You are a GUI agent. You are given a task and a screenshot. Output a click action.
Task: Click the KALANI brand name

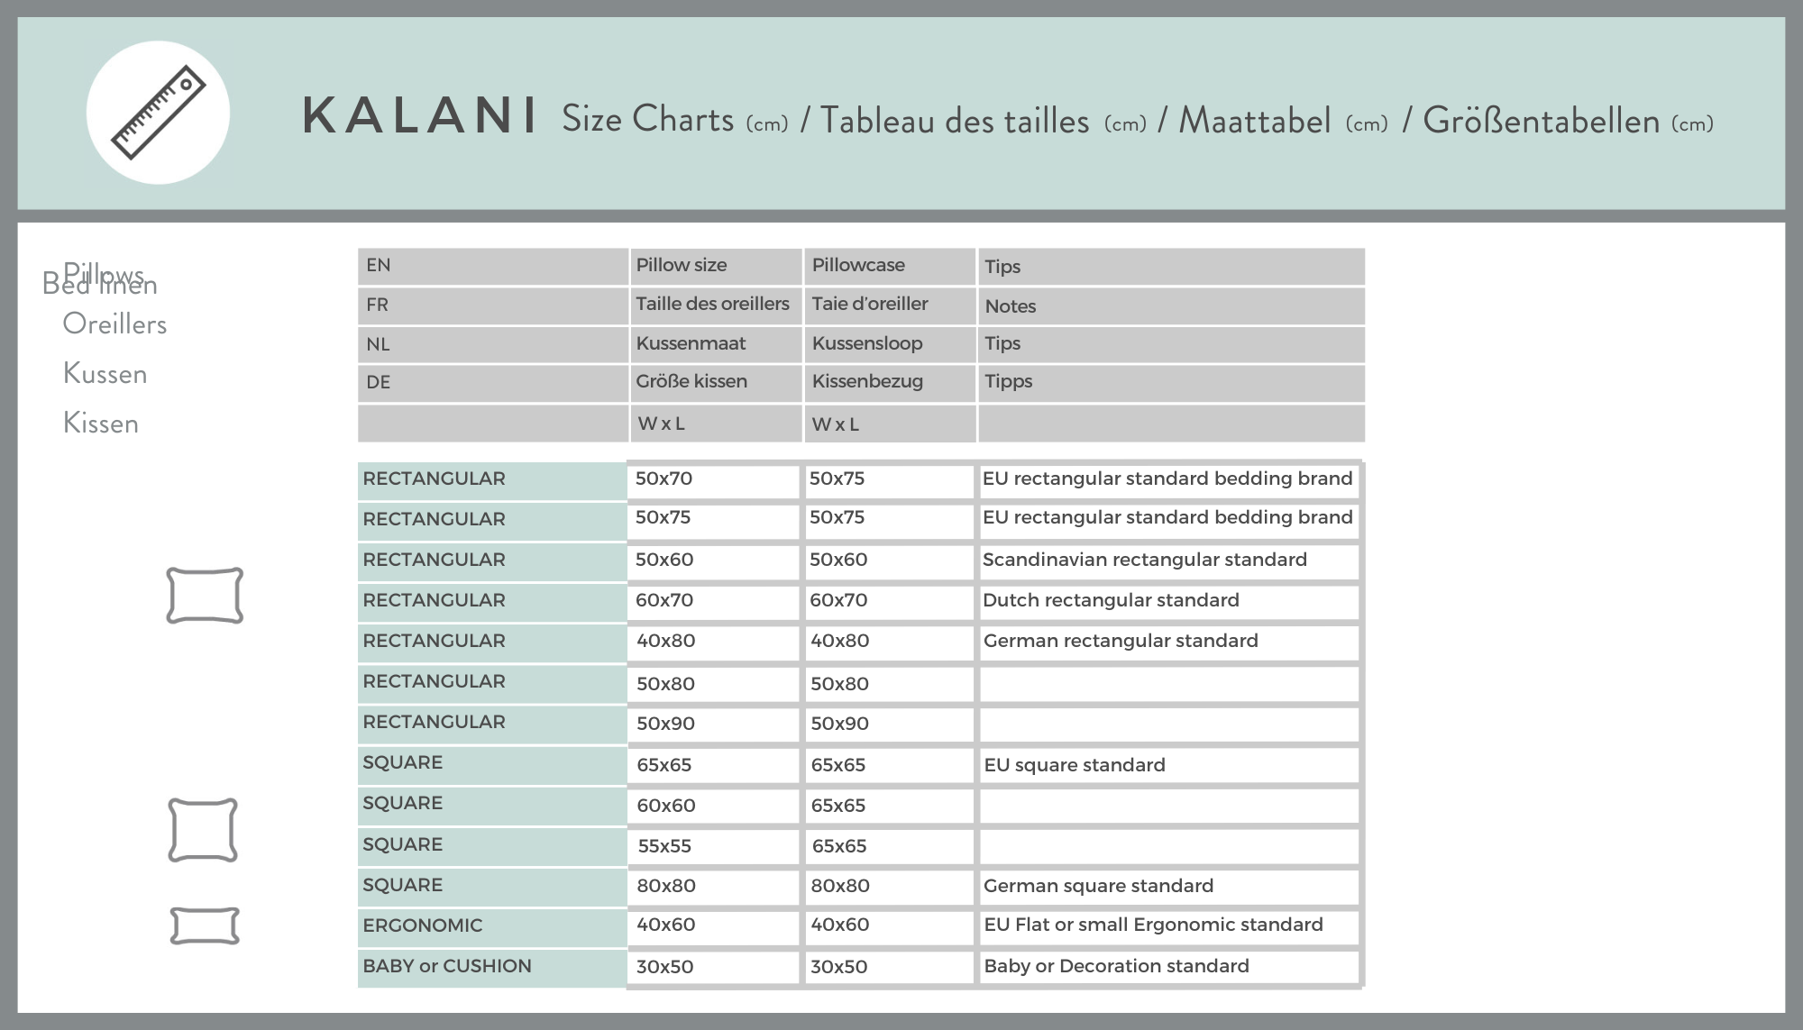421,116
